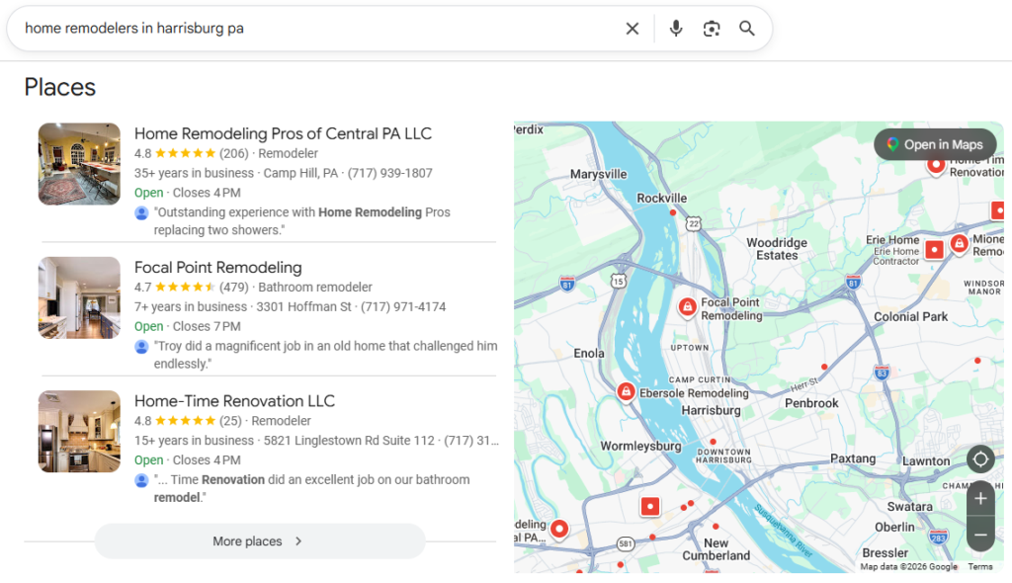Image resolution: width=1012 pixels, height=583 pixels.
Task: Zoom out with the map minus button
Action: click(980, 534)
